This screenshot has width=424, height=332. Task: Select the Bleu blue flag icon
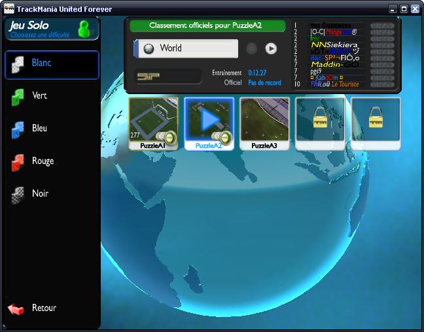(x=18, y=129)
